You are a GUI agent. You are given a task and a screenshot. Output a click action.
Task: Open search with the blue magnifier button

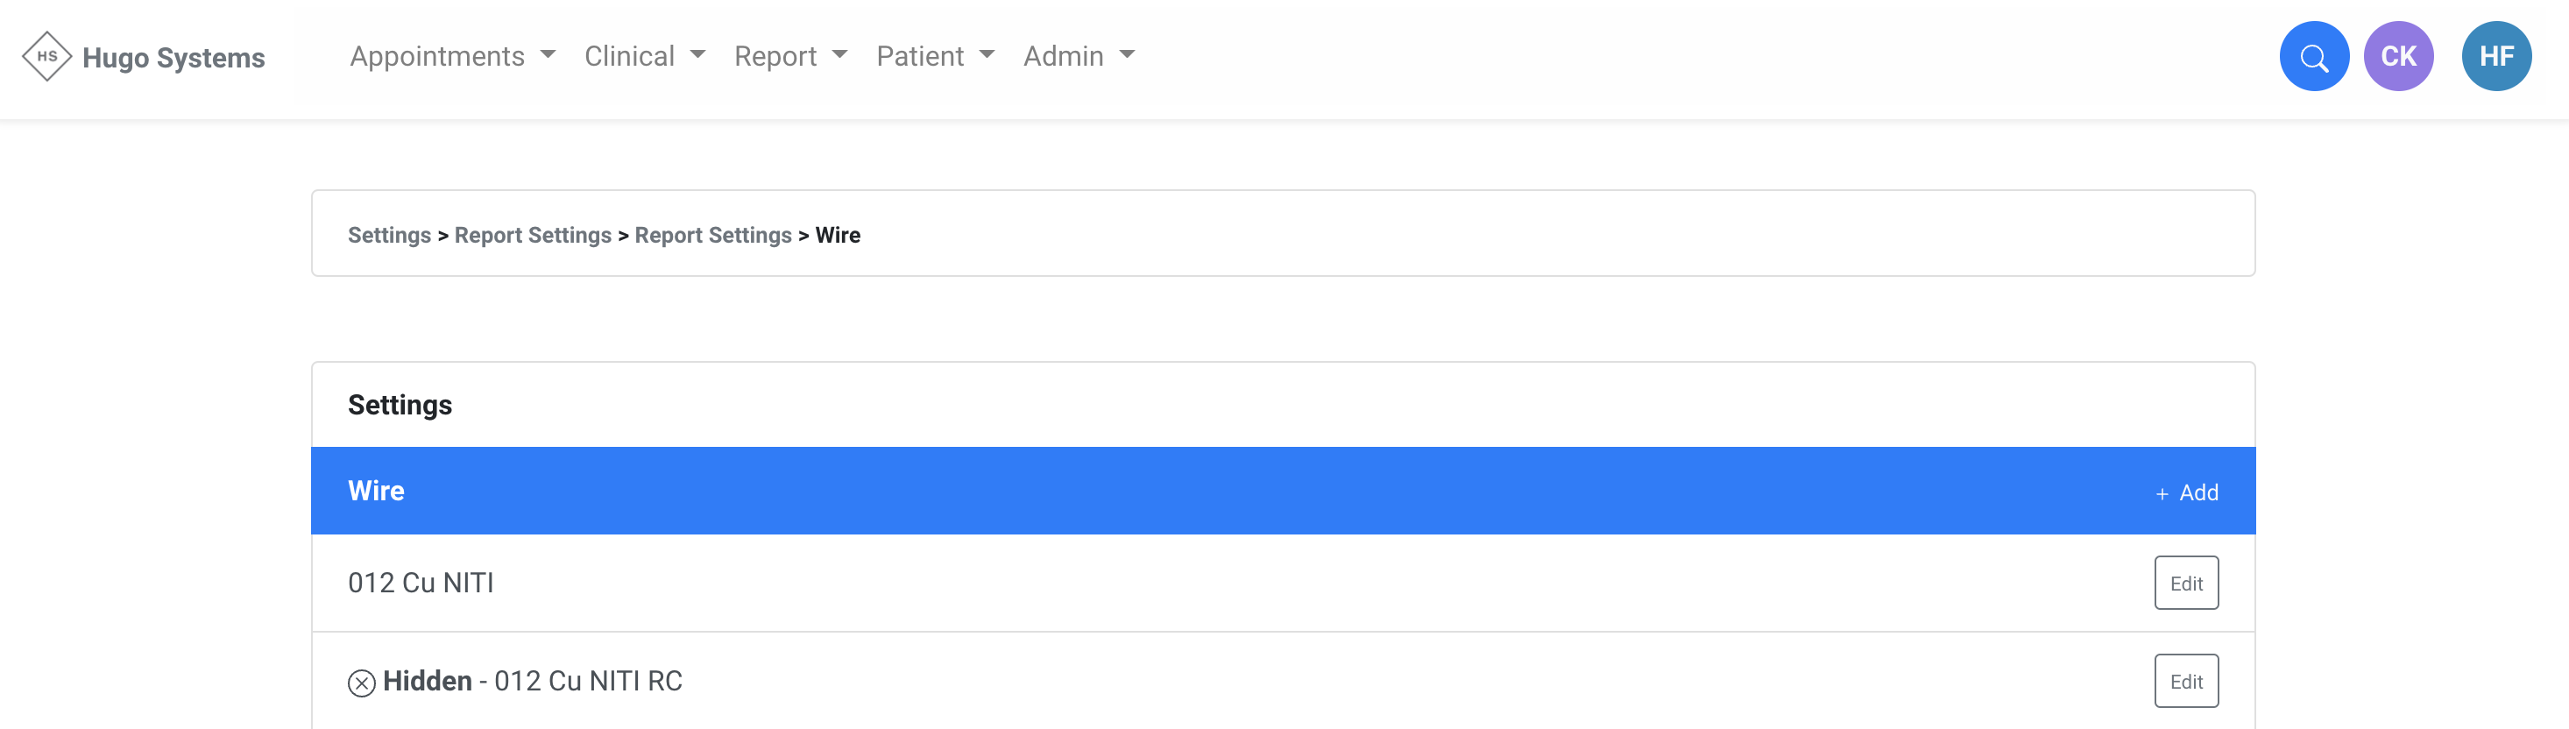2314,57
